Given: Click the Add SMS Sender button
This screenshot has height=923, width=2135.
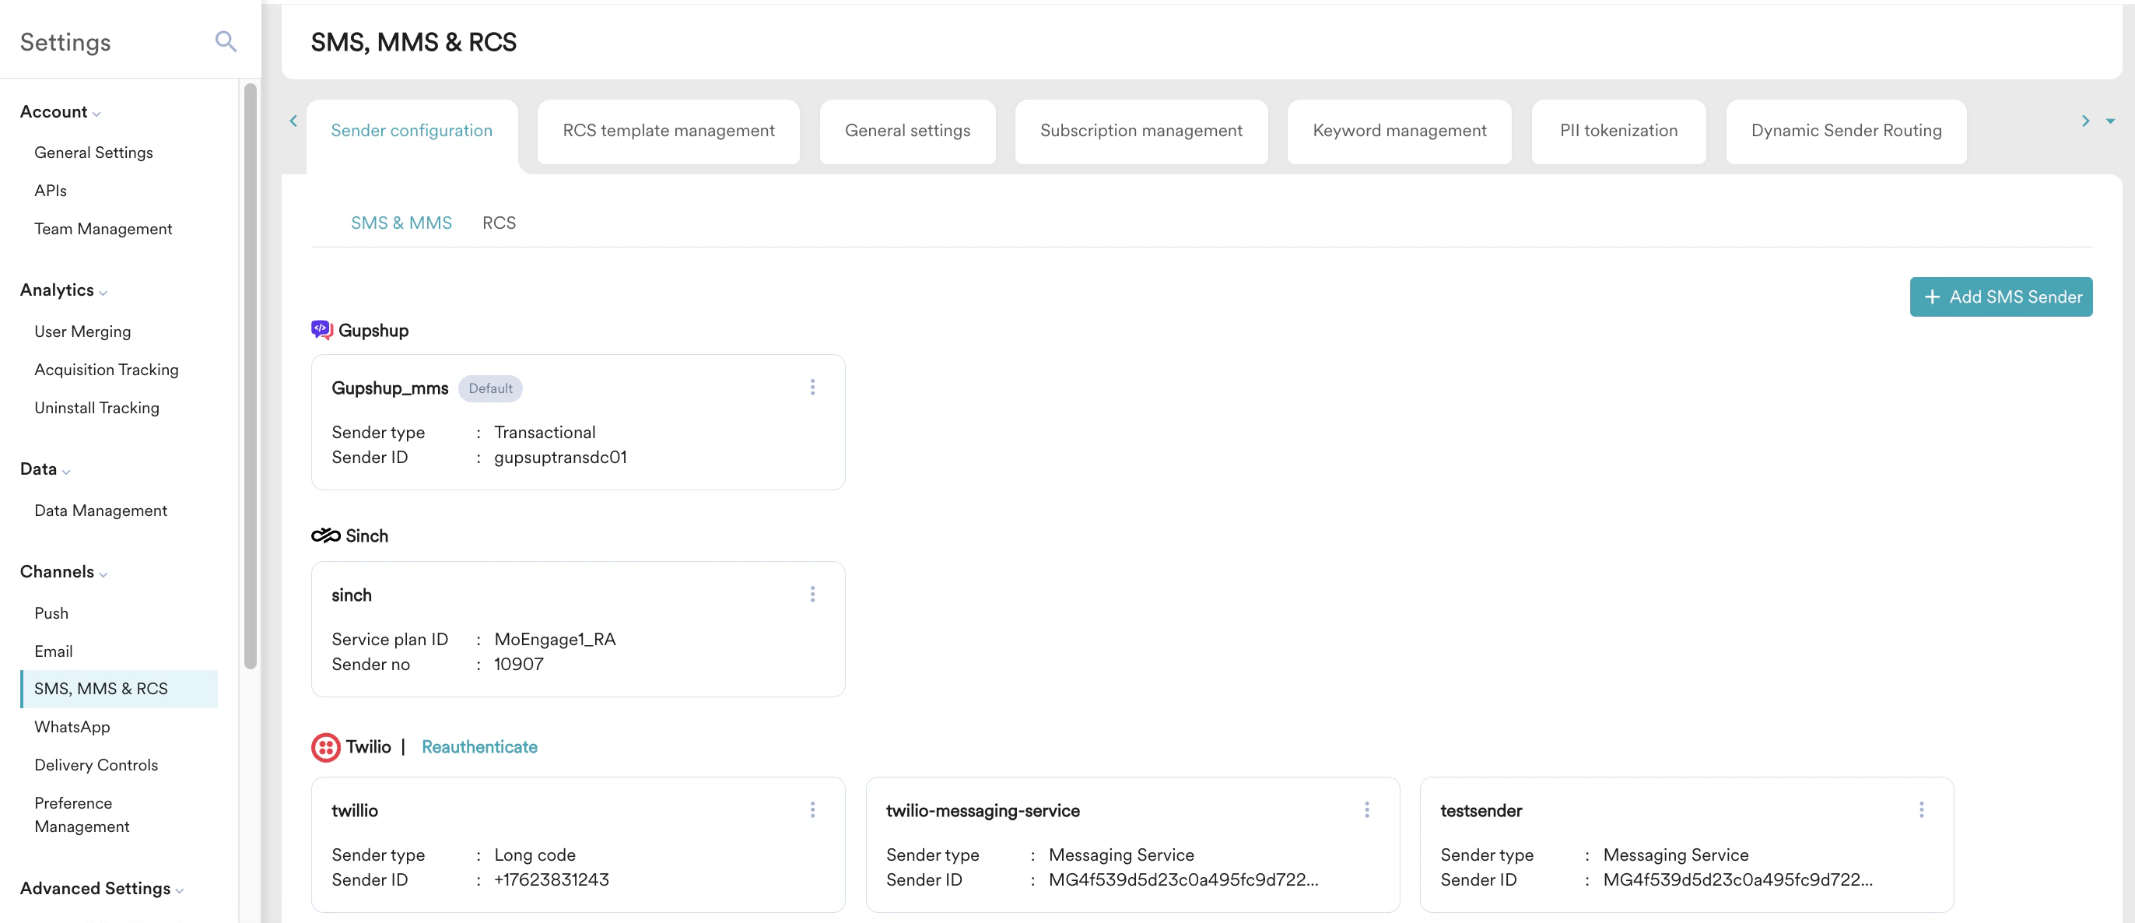Looking at the screenshot, I should pos(2000,296).
